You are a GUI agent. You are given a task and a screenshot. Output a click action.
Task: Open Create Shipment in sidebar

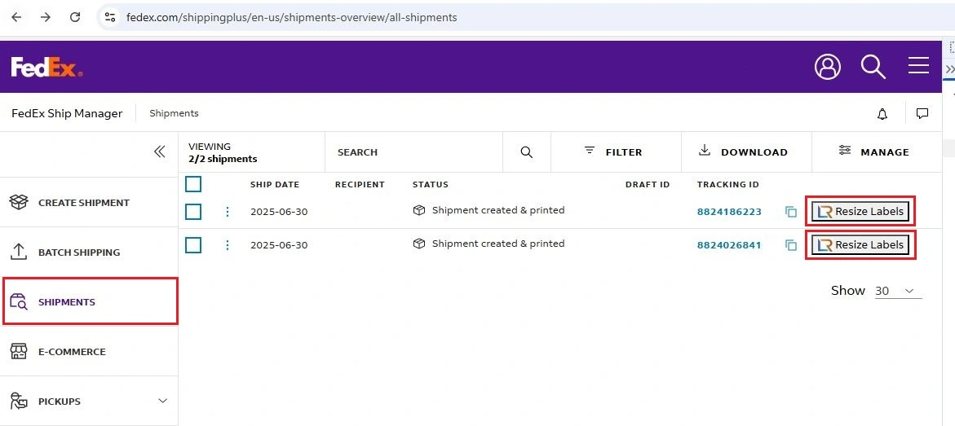tap(83, 203)
